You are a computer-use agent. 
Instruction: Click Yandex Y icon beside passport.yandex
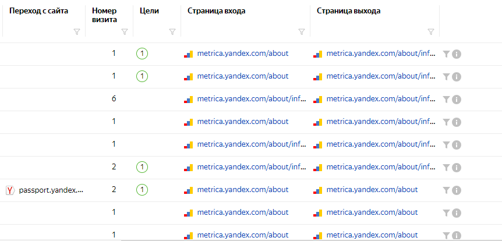pos(10,190)
